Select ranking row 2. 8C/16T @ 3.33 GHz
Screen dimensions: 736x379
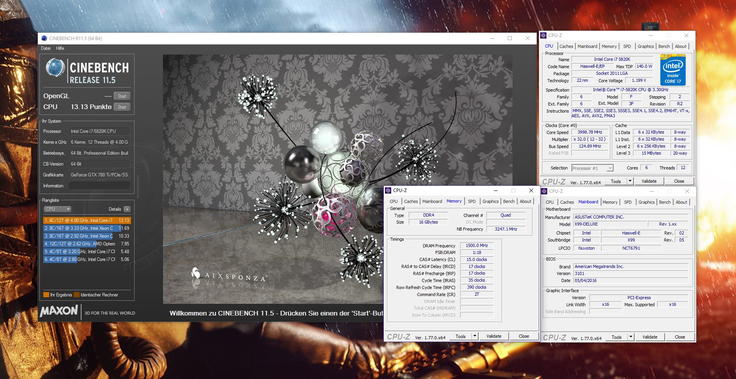coord(87,228)
